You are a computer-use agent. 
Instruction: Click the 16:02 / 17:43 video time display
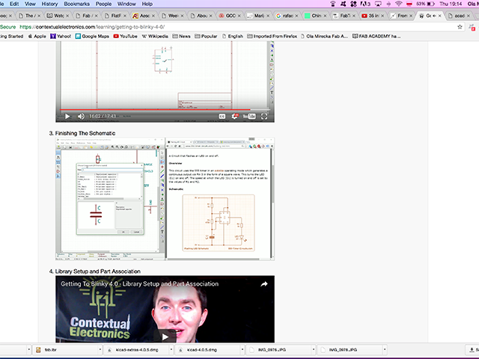pos(103,117)
